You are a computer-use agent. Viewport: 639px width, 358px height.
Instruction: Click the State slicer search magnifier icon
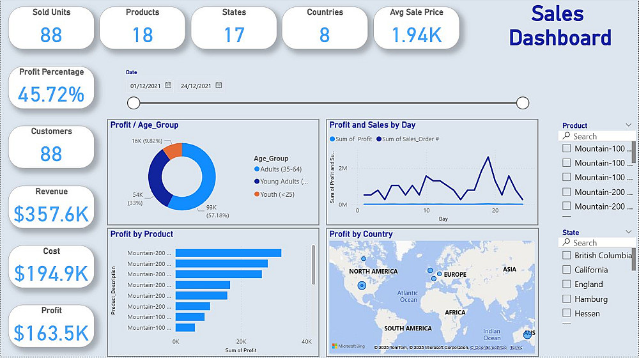pyautogui.click(x=566, y=242)
